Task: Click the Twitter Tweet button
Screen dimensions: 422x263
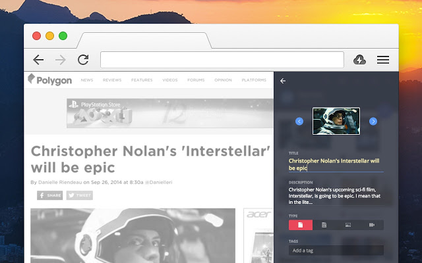Action: 80,195
